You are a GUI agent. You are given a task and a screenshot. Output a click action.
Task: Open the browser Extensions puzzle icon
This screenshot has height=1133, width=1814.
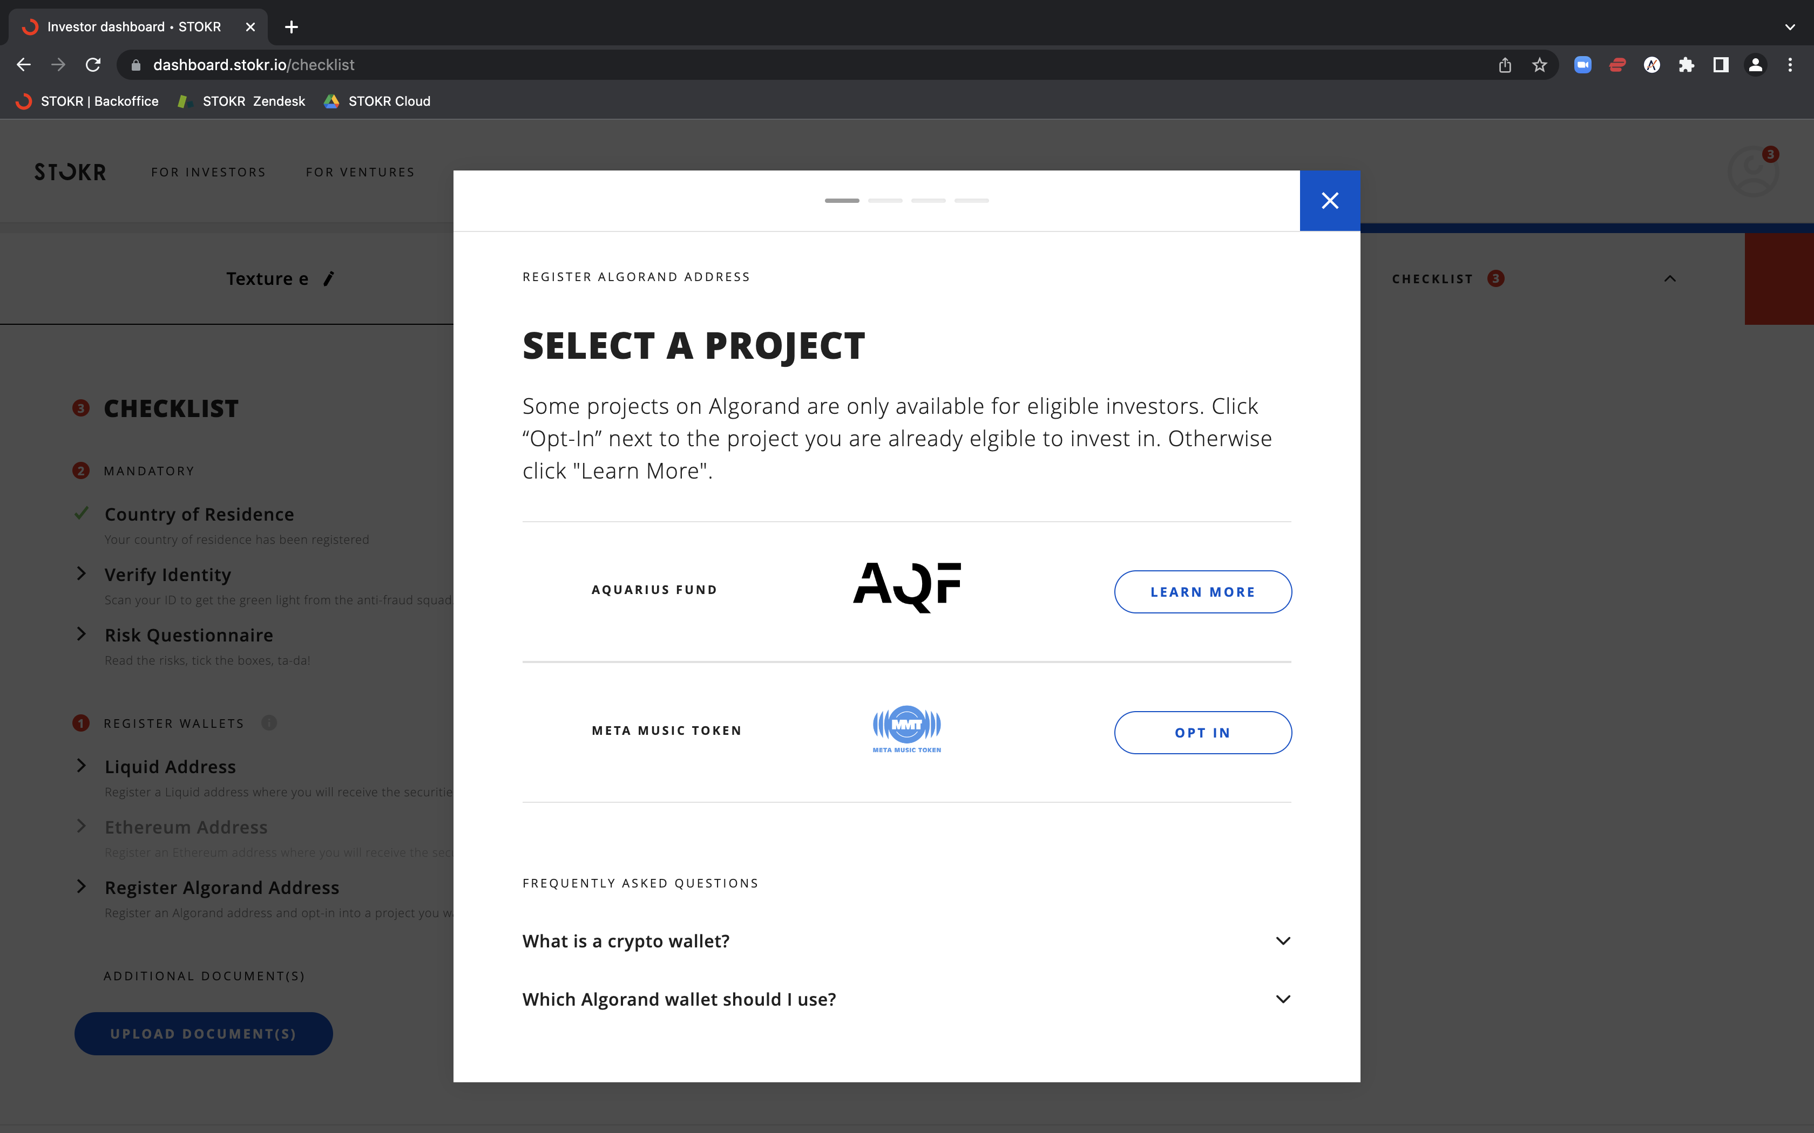point(1687,65)
